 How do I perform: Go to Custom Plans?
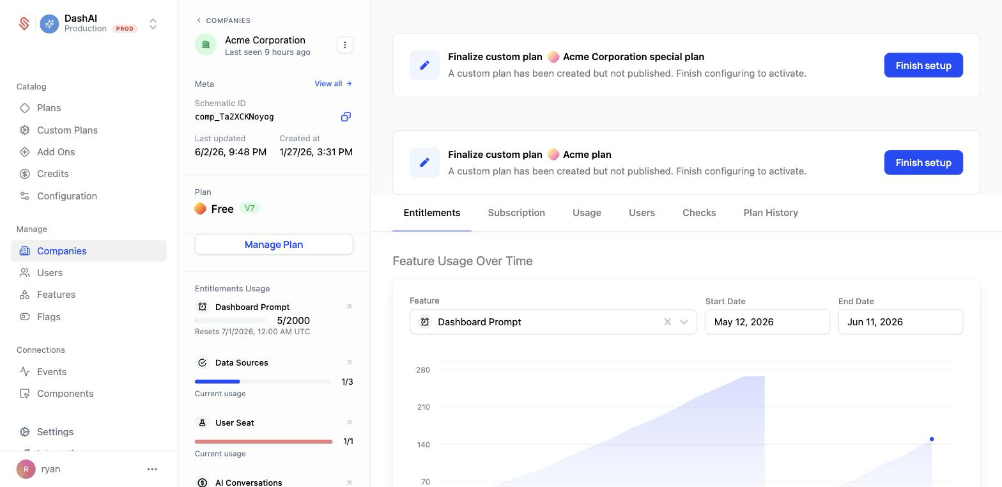(x=67, y=130)
